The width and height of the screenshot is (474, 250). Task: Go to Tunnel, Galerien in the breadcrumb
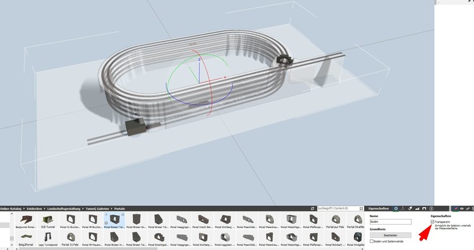[x=97, y=208]
